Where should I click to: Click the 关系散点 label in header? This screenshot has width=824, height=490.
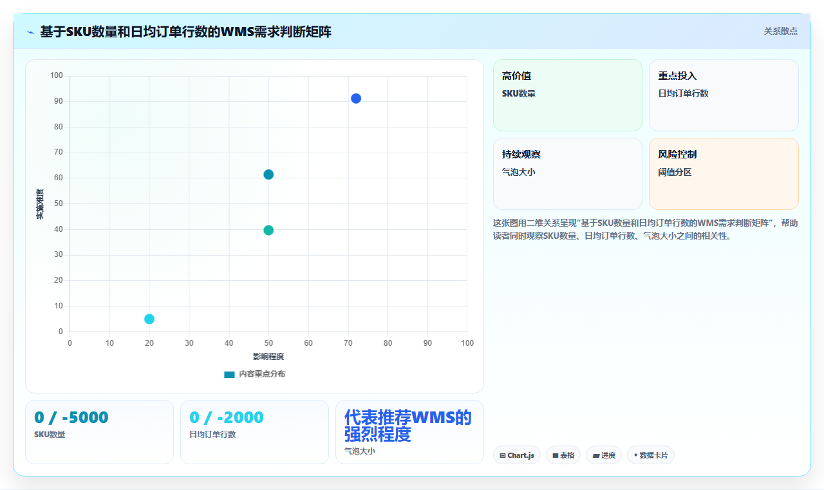(x=781, y=31)
